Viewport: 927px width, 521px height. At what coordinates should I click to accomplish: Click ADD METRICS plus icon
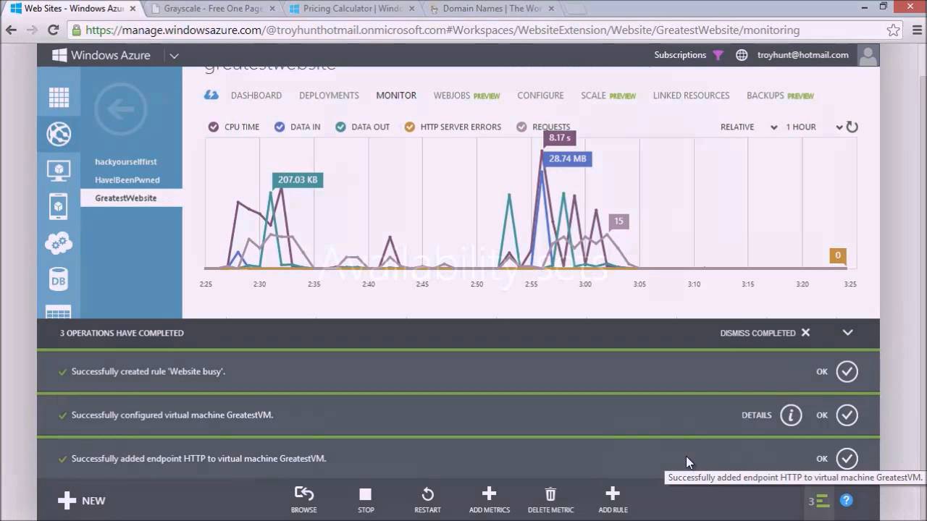(490, 494)
